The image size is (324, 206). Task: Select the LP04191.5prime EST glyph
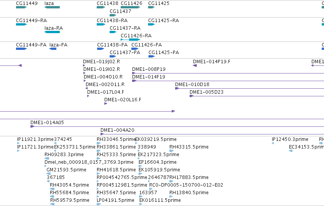[99, 204]
